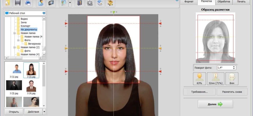This screenshot has width=253, height=116.
Task: Select the 8mm top margin button
Action: pyautogui.click(x=232, y=79)
